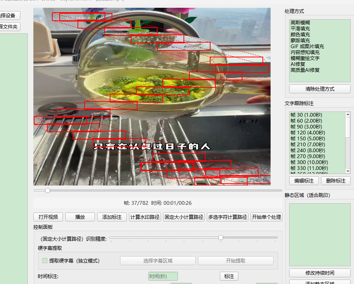354x284 pixels.
Task: Click 开始单个处理 button
Action: coord(267,217)
